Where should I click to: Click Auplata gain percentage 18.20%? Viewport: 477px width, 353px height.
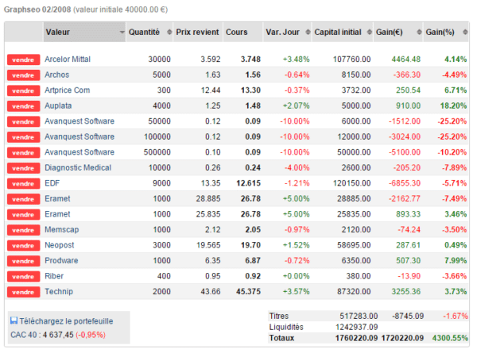453,106
